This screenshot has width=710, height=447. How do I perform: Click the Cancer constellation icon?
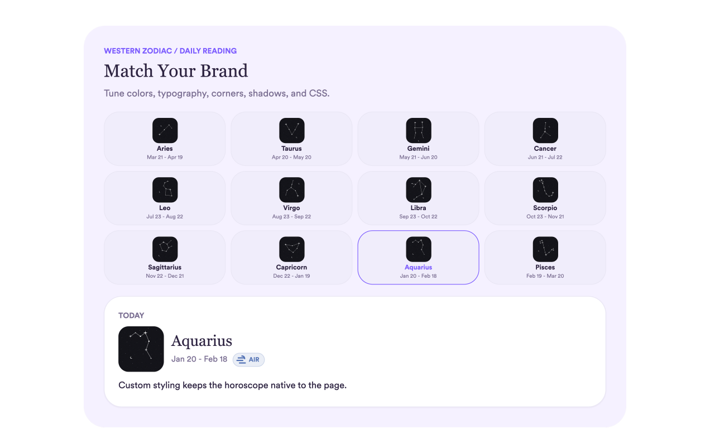[x=545, y=130]
